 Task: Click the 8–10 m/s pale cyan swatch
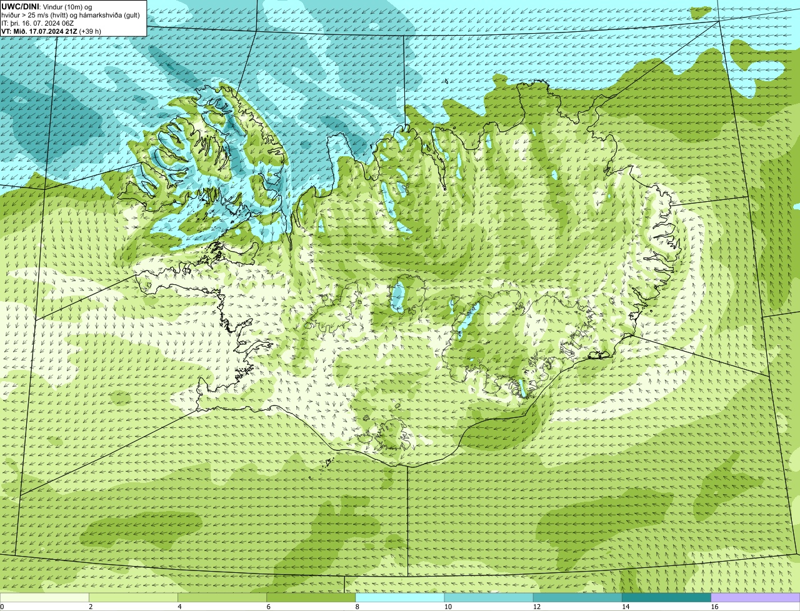click(x=400, y=597)
